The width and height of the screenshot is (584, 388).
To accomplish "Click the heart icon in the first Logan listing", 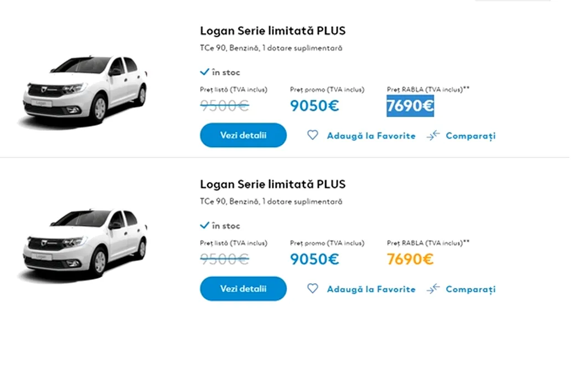I will 313,135.
